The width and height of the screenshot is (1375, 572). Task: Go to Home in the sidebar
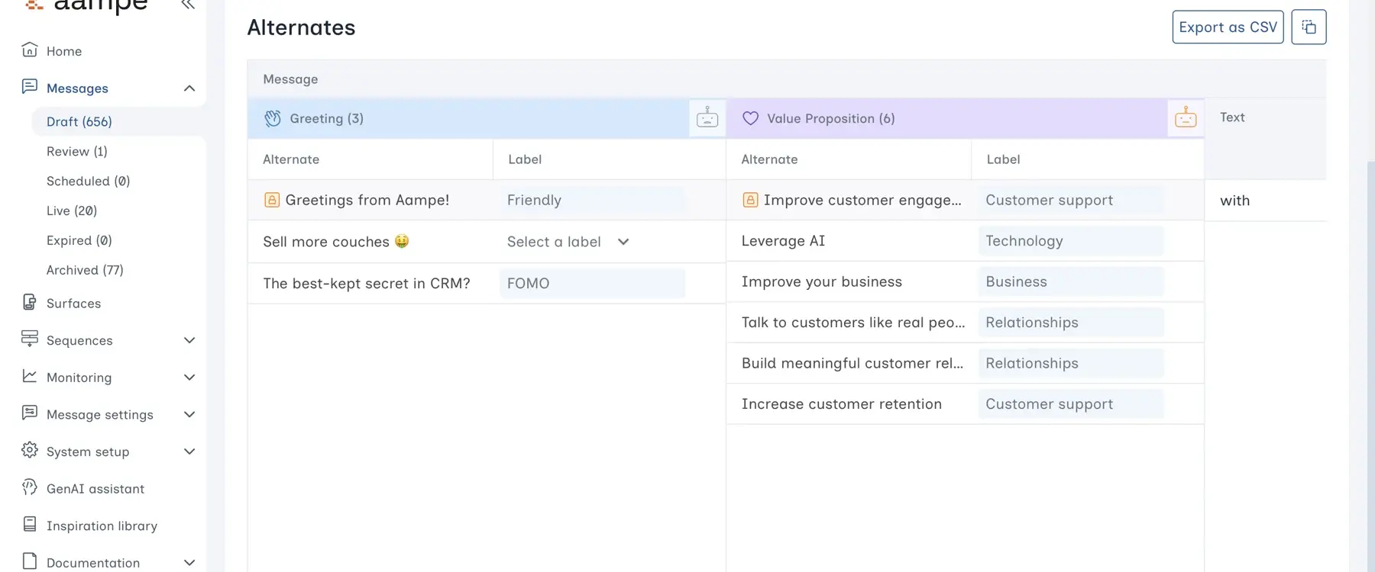click(64, 51)
